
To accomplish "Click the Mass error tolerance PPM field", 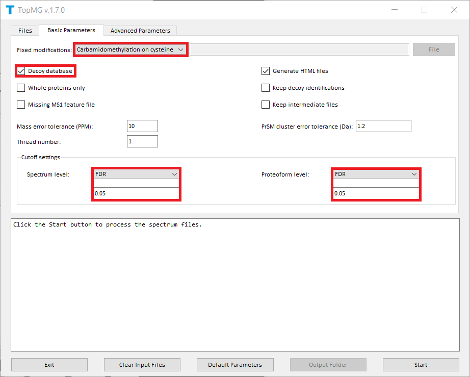I will 142,126.
